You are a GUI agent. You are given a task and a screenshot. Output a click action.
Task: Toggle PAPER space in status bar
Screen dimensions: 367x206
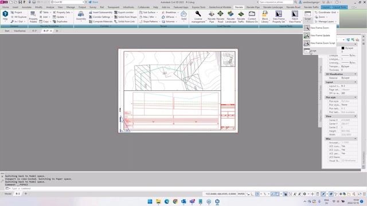[241, 194]
